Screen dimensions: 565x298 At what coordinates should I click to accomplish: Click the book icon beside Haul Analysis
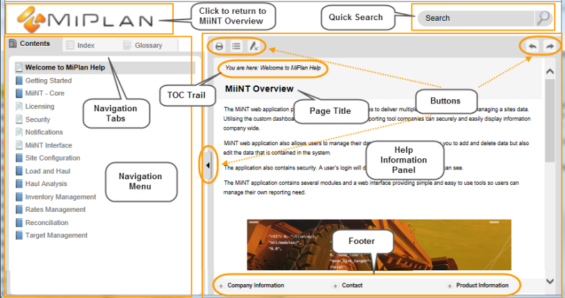(x=19, y=184)
